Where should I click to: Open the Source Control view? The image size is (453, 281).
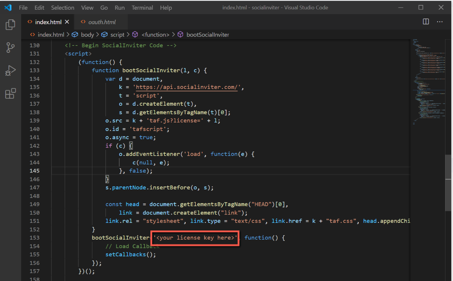click(x=11, y=48)
